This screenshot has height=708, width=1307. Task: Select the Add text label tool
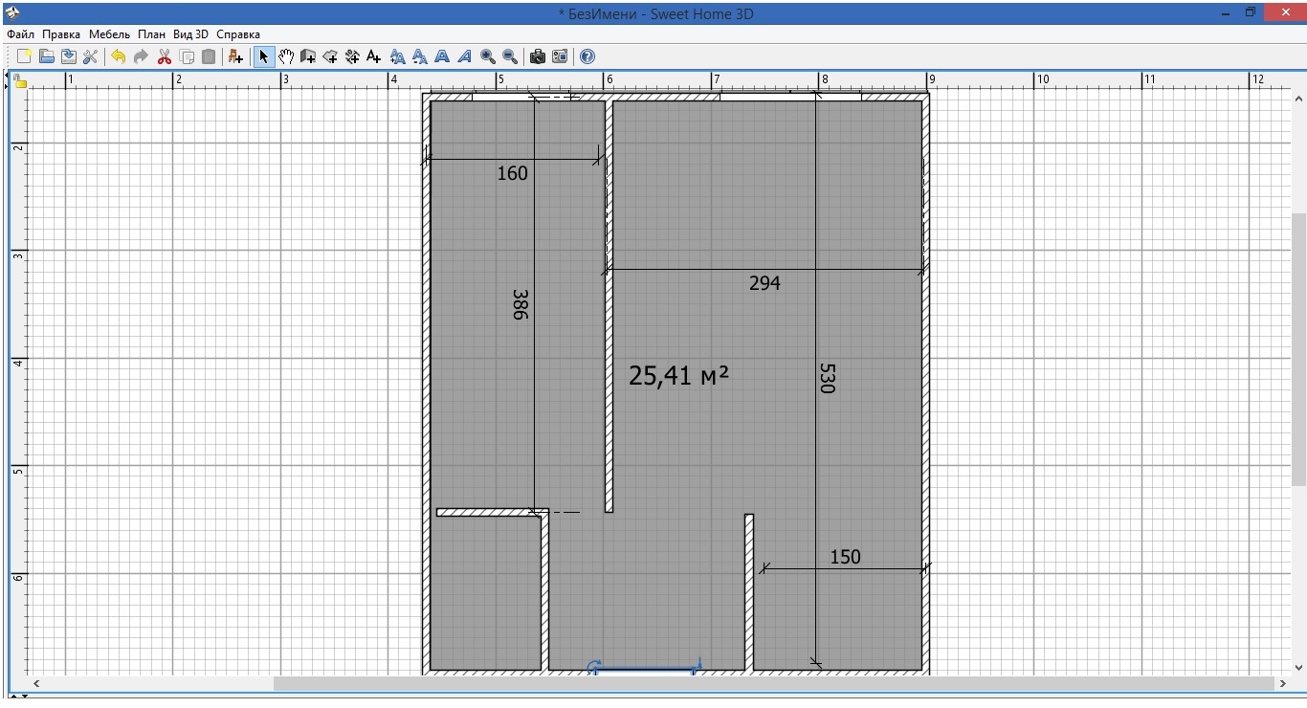pyautogui.click(x=374, y=57)
